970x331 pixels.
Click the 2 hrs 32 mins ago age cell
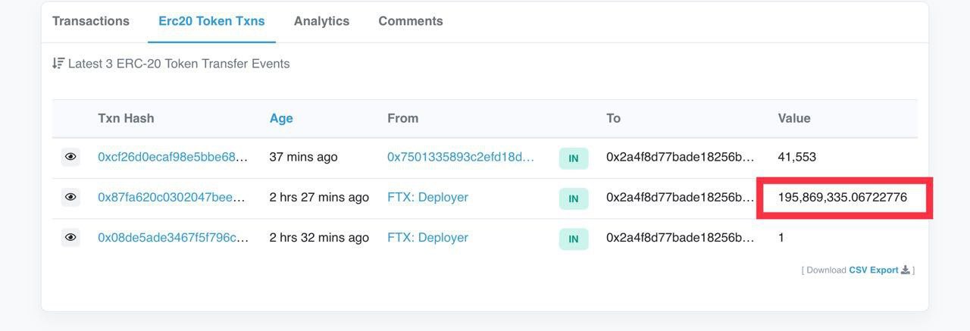[x=319, y=237]
